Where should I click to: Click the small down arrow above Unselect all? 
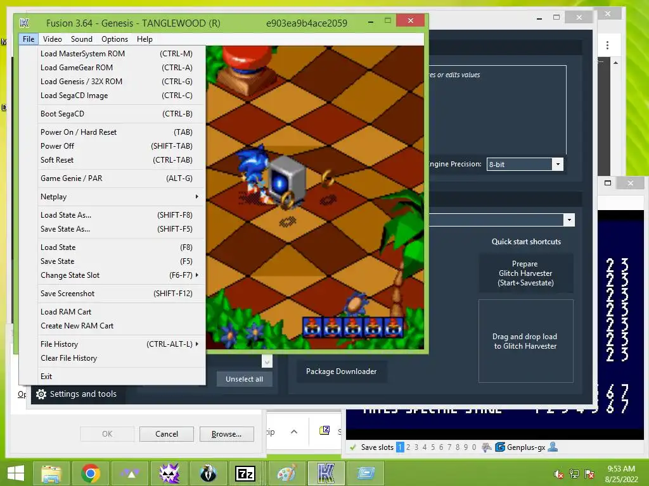click(x=267, y=362)
